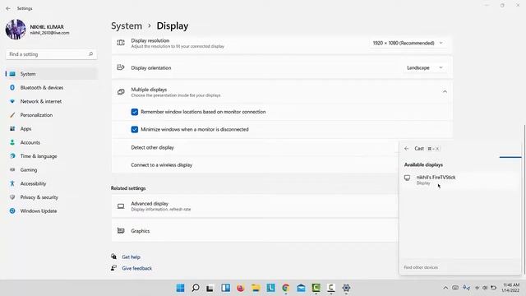This screenshot has width=526, height=296.
Task: Go back using the Settings back arrow
Action: (x=8, y=8)
